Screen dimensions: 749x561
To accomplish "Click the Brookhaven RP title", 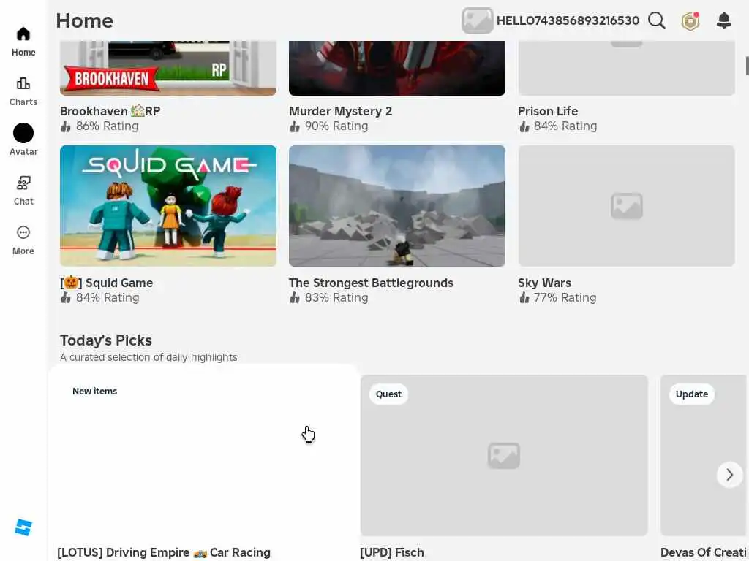I will [x=110, y=111].
